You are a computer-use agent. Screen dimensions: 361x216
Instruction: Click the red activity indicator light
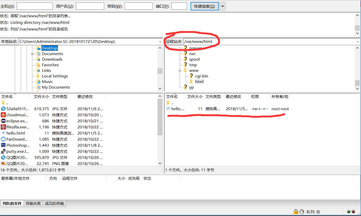[x=353, y=211]
